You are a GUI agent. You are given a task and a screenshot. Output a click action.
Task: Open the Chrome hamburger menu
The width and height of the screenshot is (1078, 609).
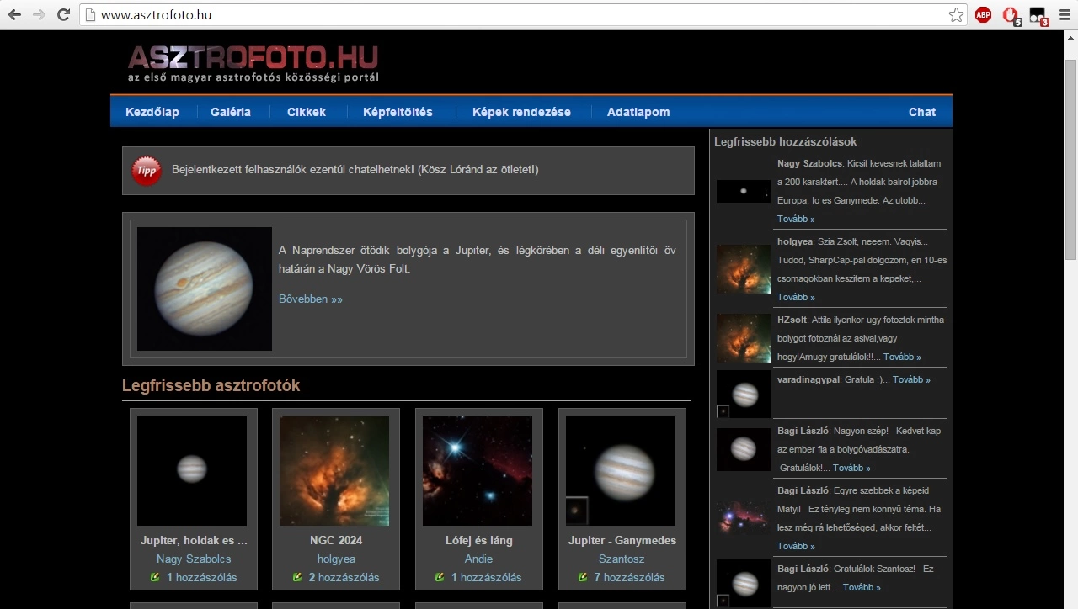click(x=1064, y=15)
